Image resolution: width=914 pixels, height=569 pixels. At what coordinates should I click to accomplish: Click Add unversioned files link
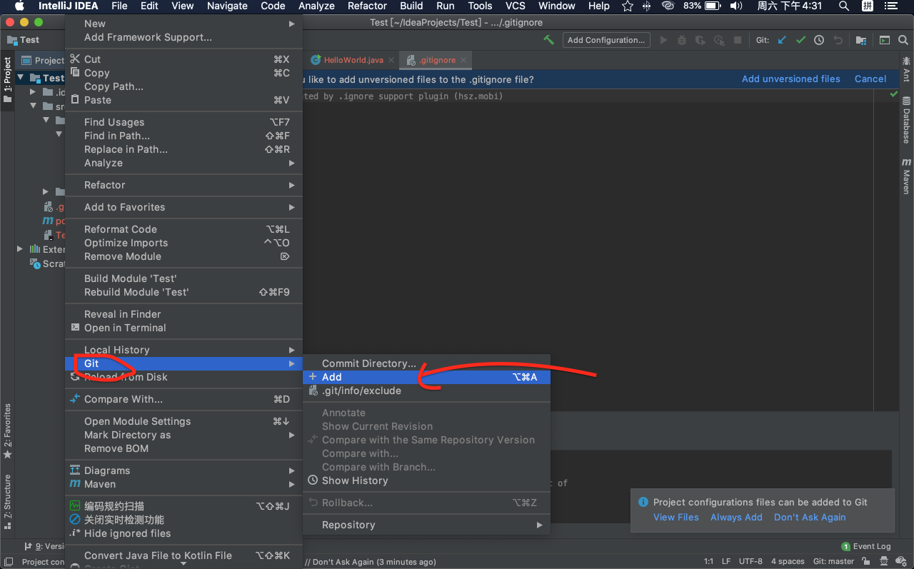(791, 79)
